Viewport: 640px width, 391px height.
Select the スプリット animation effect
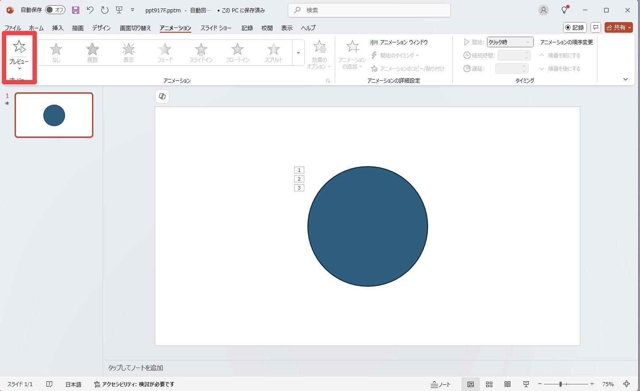pos(274,53)
